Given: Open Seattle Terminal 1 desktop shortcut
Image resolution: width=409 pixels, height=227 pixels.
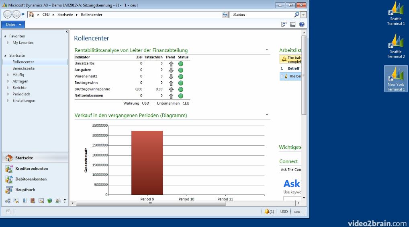Looking at the screenshot, I should point(396,13).
